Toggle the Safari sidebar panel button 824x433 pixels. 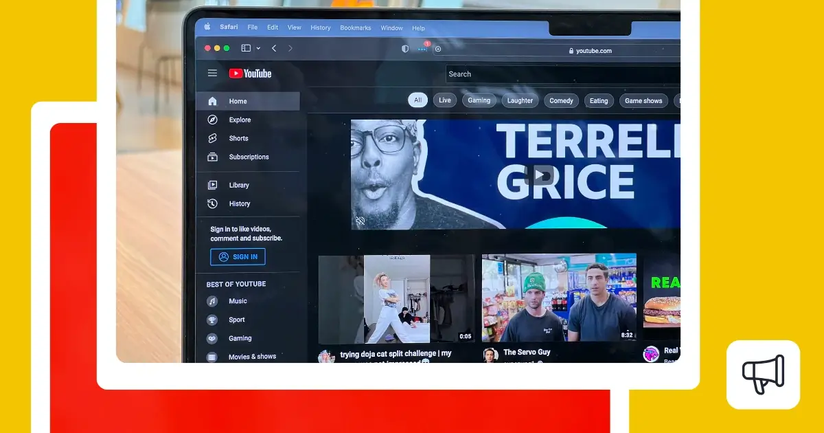246,48
